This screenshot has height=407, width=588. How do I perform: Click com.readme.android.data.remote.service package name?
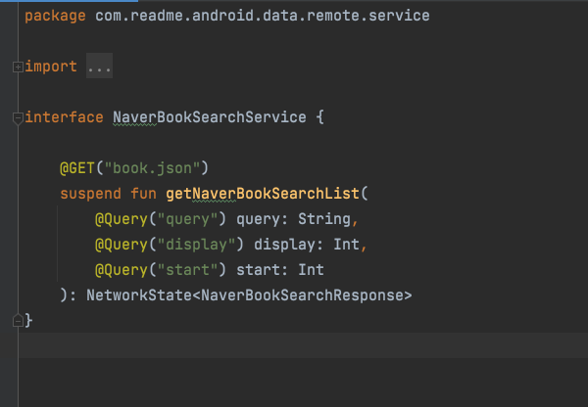click(262, 16)
